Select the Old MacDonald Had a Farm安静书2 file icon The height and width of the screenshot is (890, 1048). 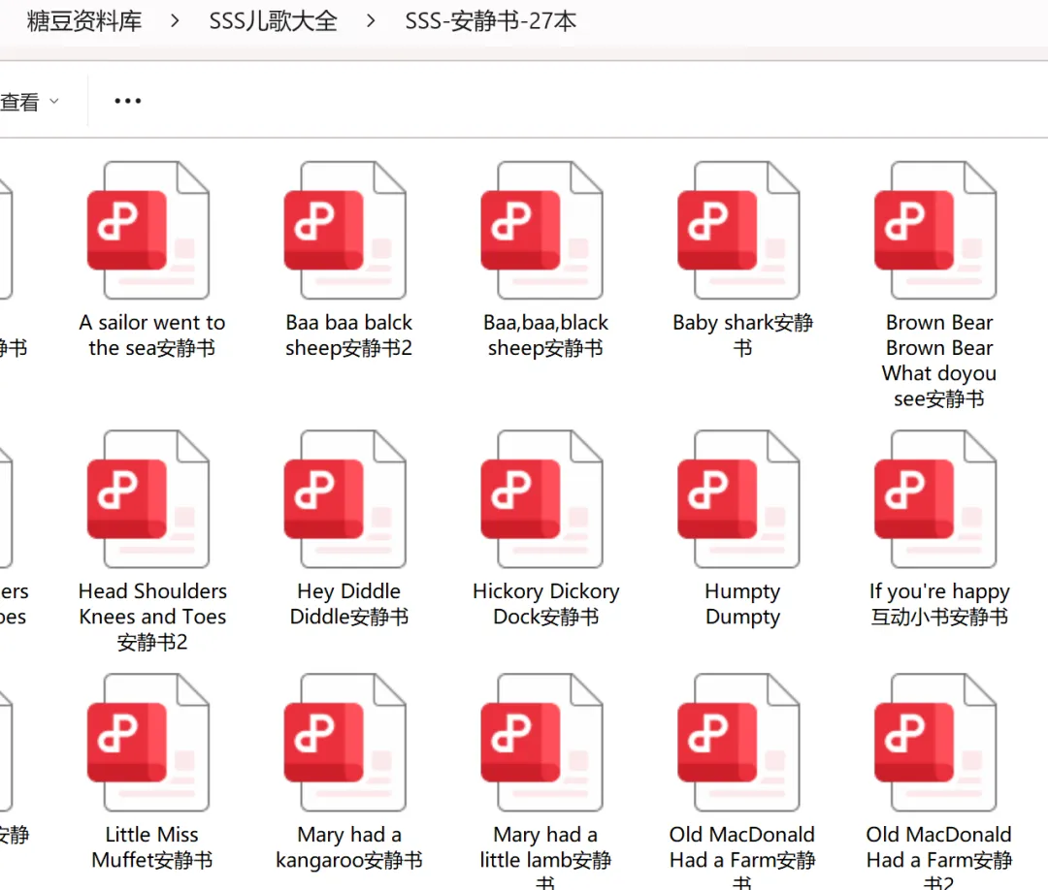(935, 743)
